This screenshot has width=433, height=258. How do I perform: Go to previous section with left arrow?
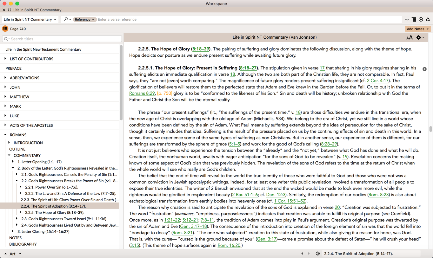coord(302,254)
